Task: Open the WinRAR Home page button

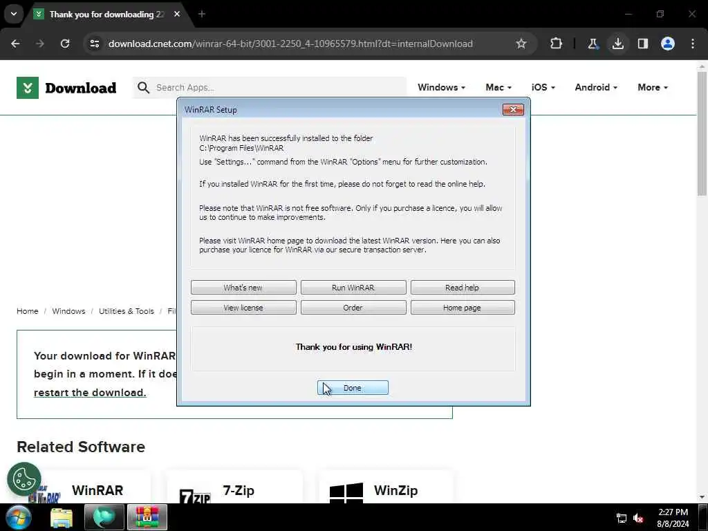Action: pyautogui.click(x=463, y=308)
